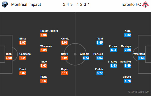This screenshot has width=151, height=96.
Task: Click Westberg's 6.66 goalkeeper rating
Action: [x=141, y=58]
